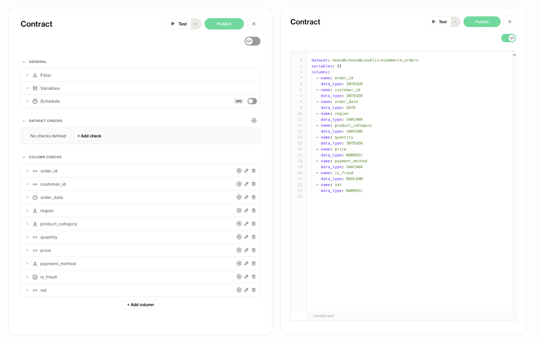
Task: Close the right Contract panel
Action: pos(510,22)
